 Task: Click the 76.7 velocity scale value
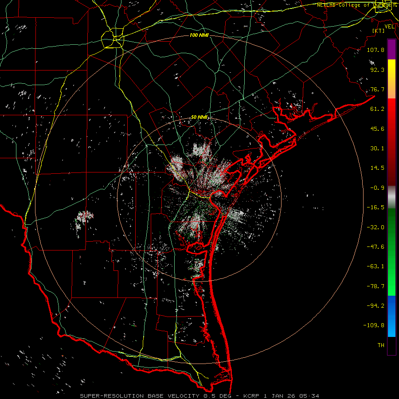pyautogui.click(x=377, y=89)
